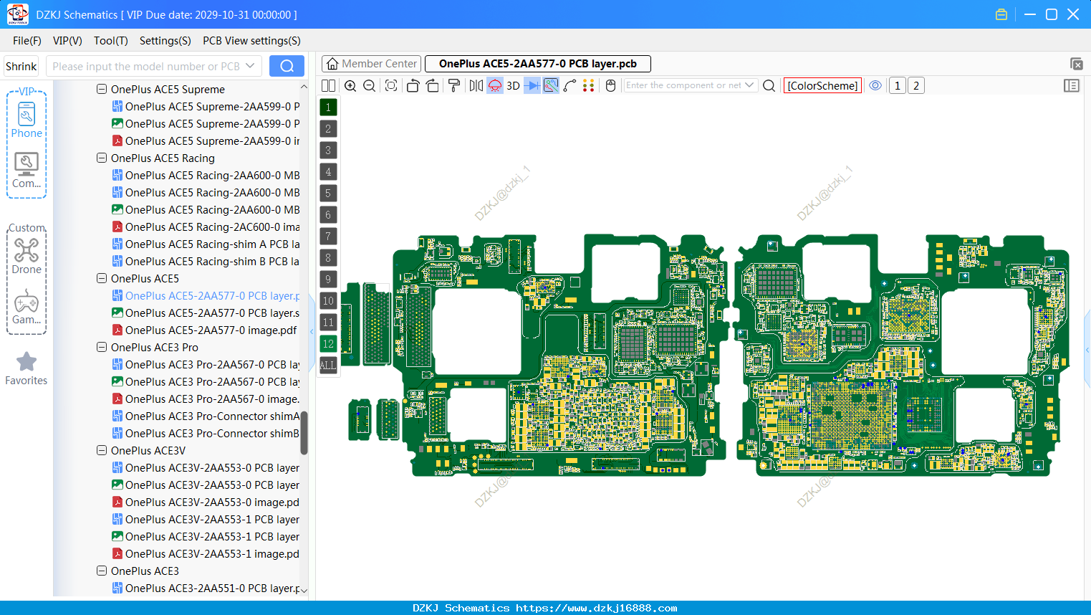
Task: Rotate the board counterclockwise
Action: coord(413,85)
